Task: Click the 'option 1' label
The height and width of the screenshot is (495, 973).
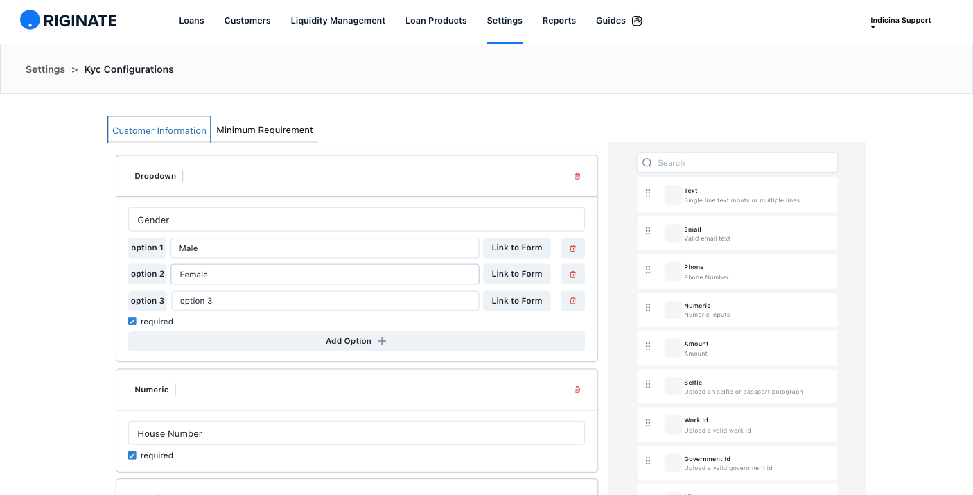Action: click(148, 247)
